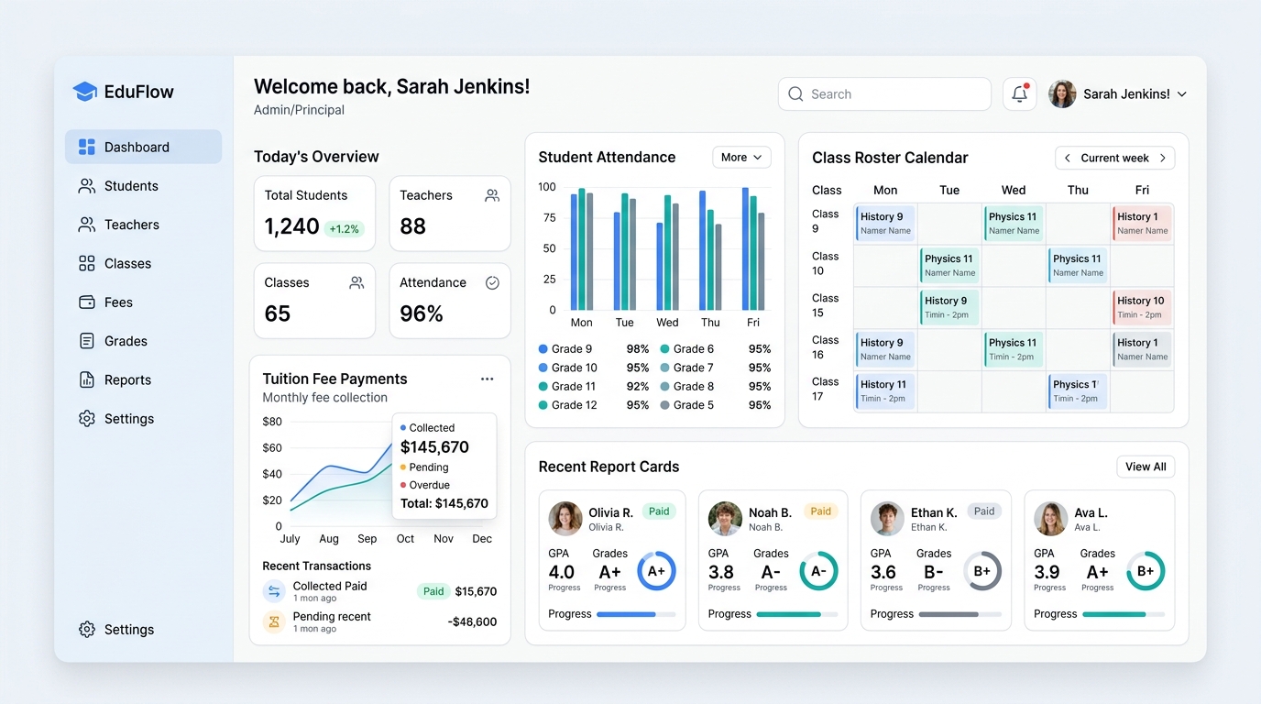Click Ava L.'s progress bar

[x=1124, y=614]
